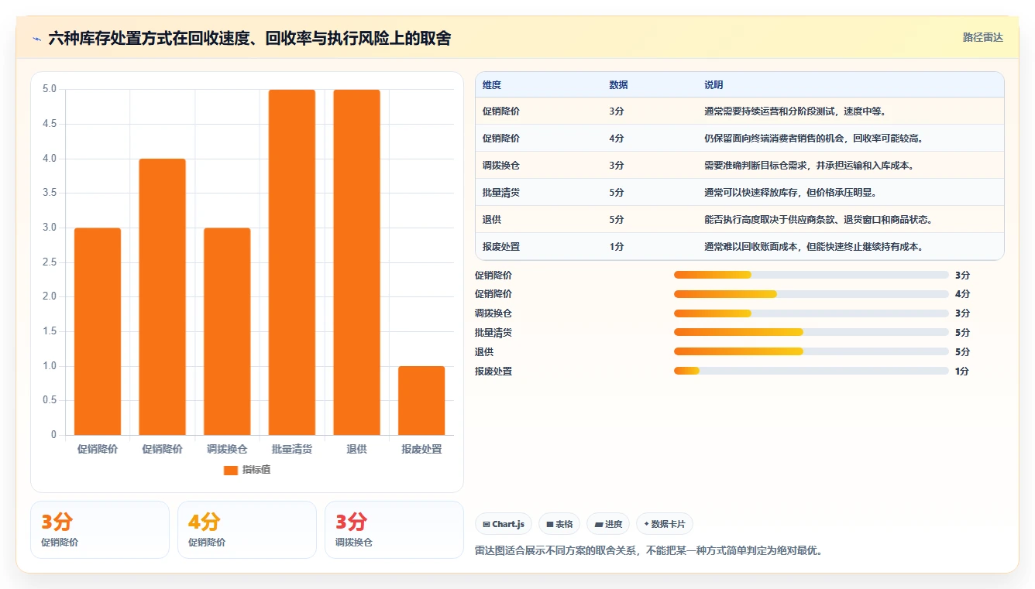Select the 批量清货 cell in the table

(x=501, y=193)
